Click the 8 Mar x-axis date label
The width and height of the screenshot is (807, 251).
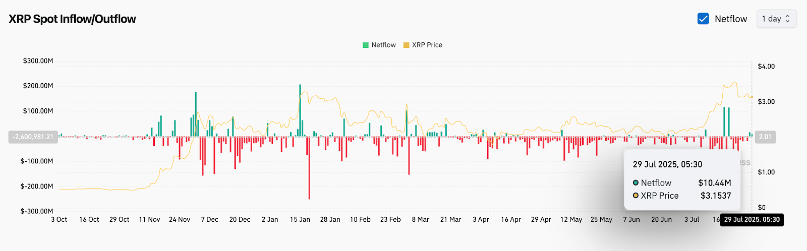[x=420, y=219]
